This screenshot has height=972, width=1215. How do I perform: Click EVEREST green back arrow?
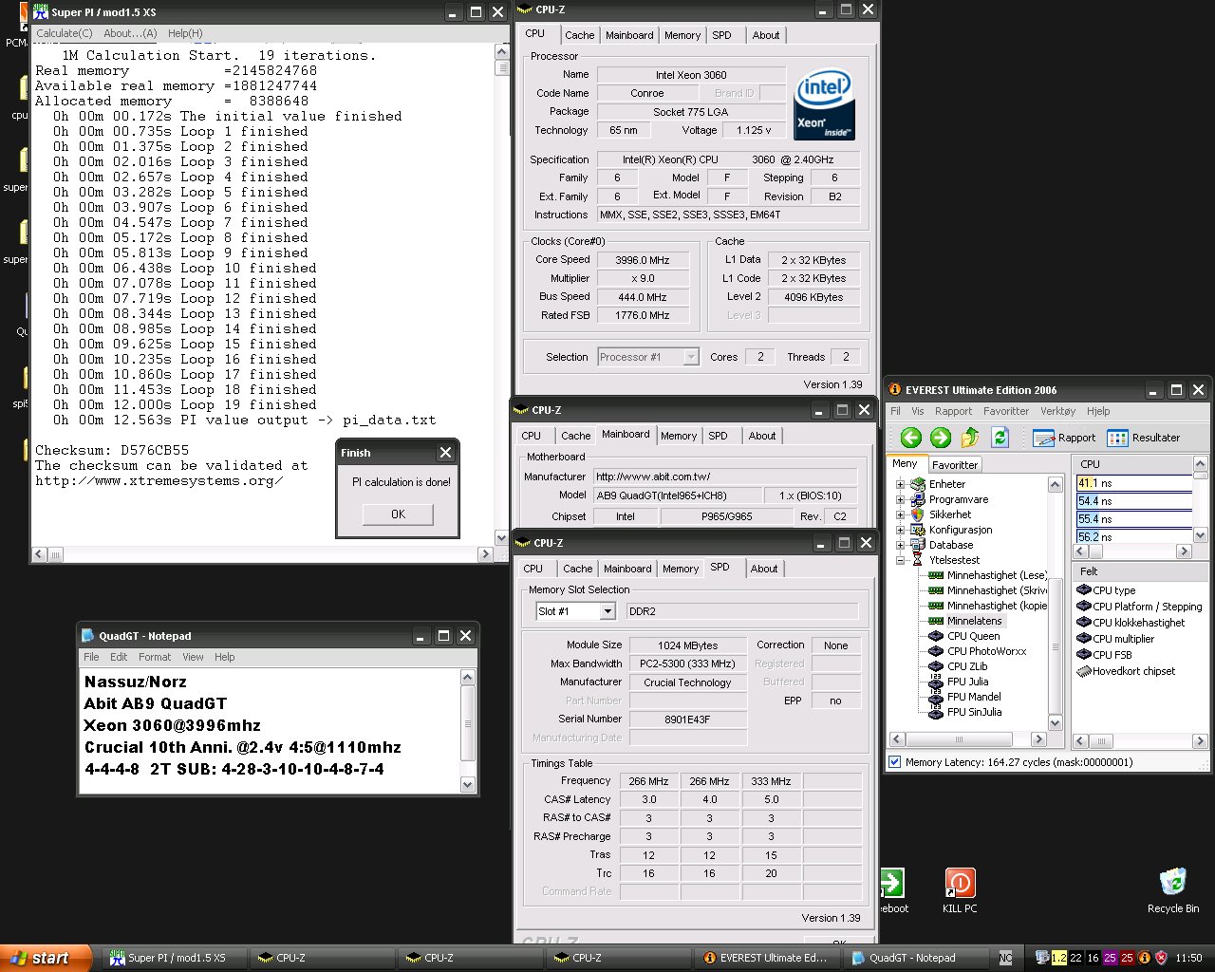[x=911, y=438]
